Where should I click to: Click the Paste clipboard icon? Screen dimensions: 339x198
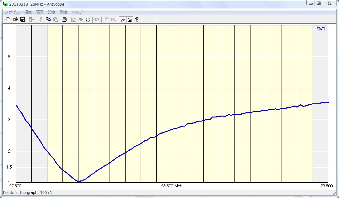[55, 20]
